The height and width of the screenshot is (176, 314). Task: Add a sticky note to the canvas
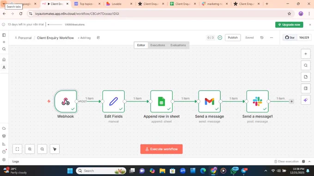pos(306,77)
